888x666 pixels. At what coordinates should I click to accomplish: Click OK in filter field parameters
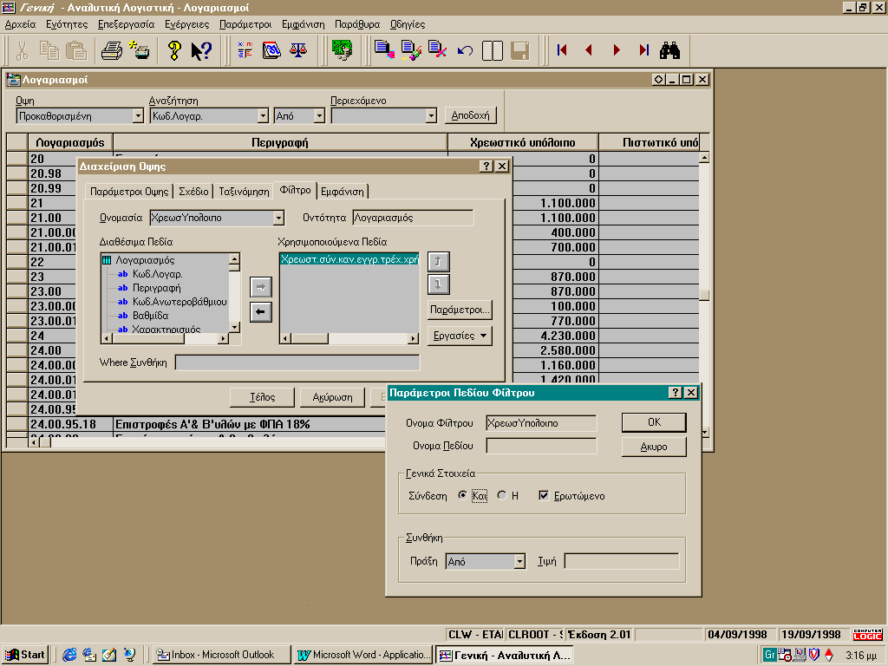click(654, 422)
